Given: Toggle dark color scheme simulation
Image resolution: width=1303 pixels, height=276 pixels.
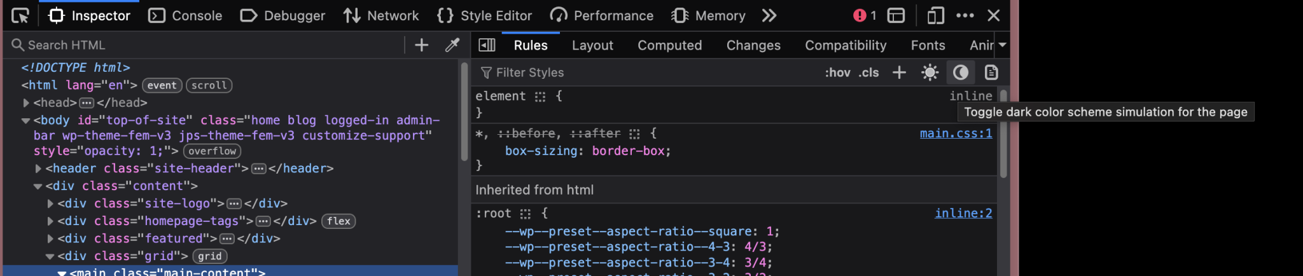Looking at the screenshot, I should click(961, 72).
